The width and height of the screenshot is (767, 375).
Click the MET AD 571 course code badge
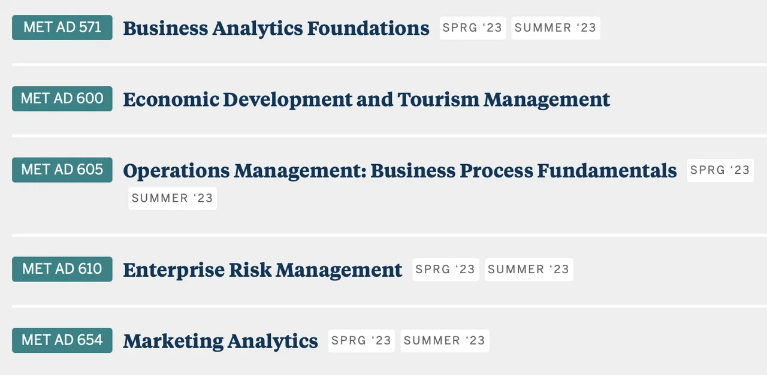pos(62,28)
